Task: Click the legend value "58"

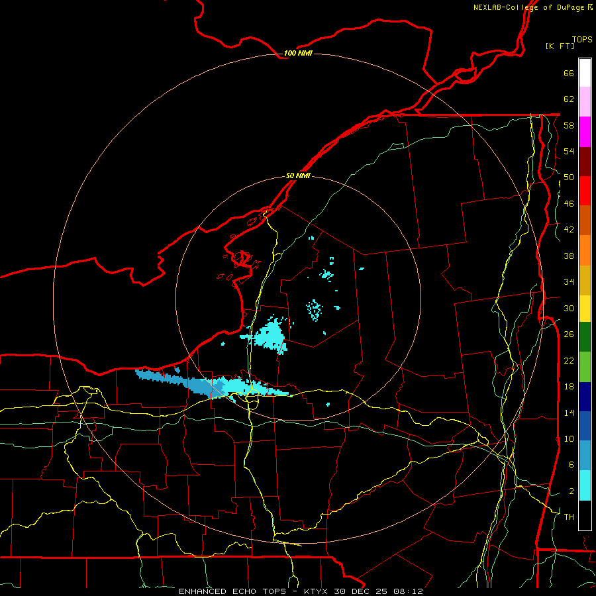Action: 569,125
